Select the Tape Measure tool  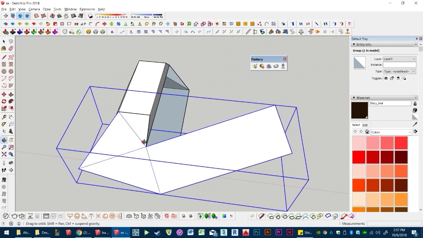4,117
